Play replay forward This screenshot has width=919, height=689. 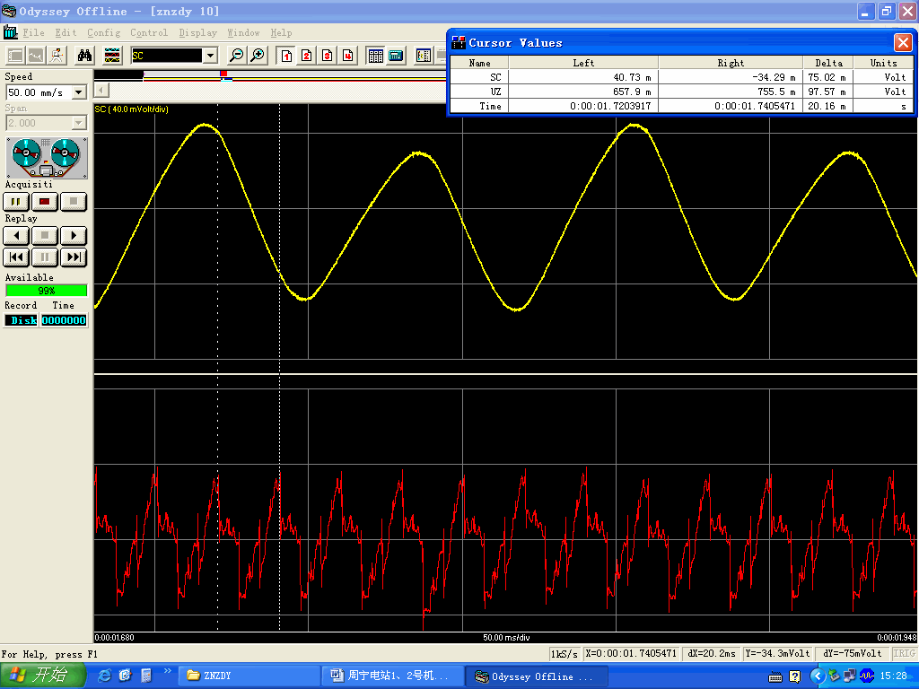pos(74,236)
